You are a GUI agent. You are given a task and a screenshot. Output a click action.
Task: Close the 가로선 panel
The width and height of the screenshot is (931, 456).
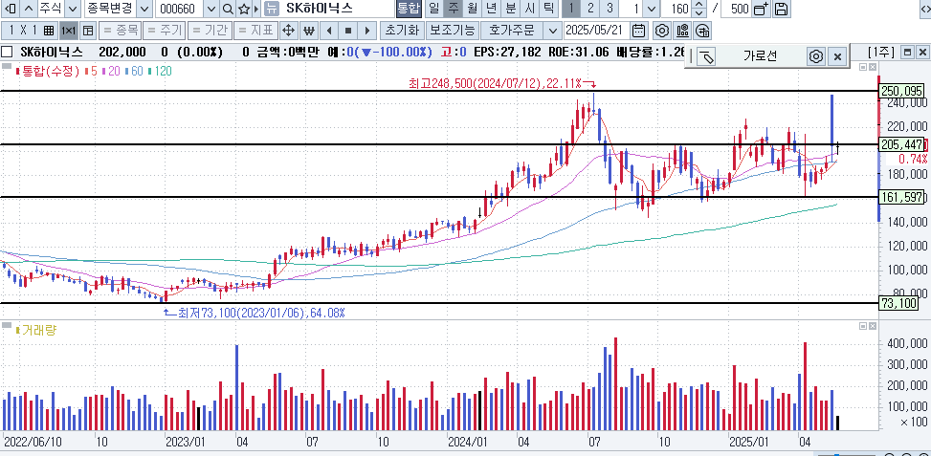[837, 56]
